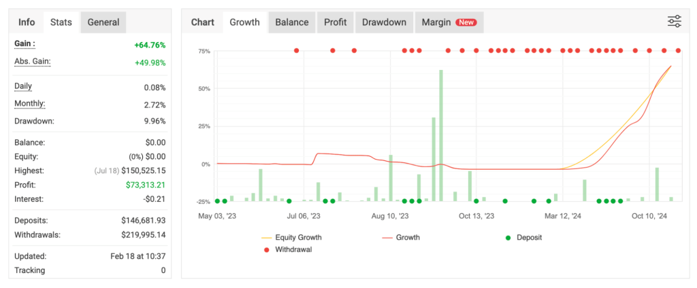Viewport: 697px width, 288px height.
Task: Show the Drawdown chart tab
Action: pos(384,22)
